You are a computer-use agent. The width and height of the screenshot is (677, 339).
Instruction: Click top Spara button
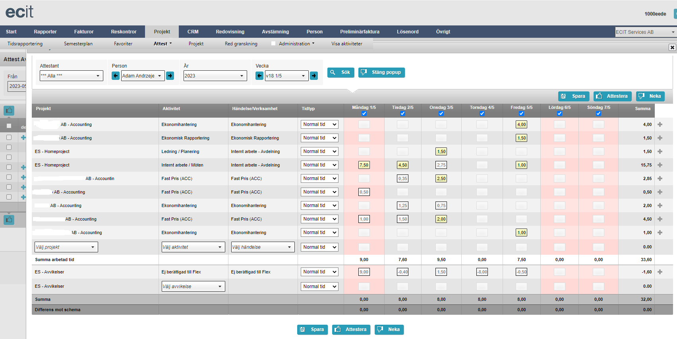[x=574, y=96]
